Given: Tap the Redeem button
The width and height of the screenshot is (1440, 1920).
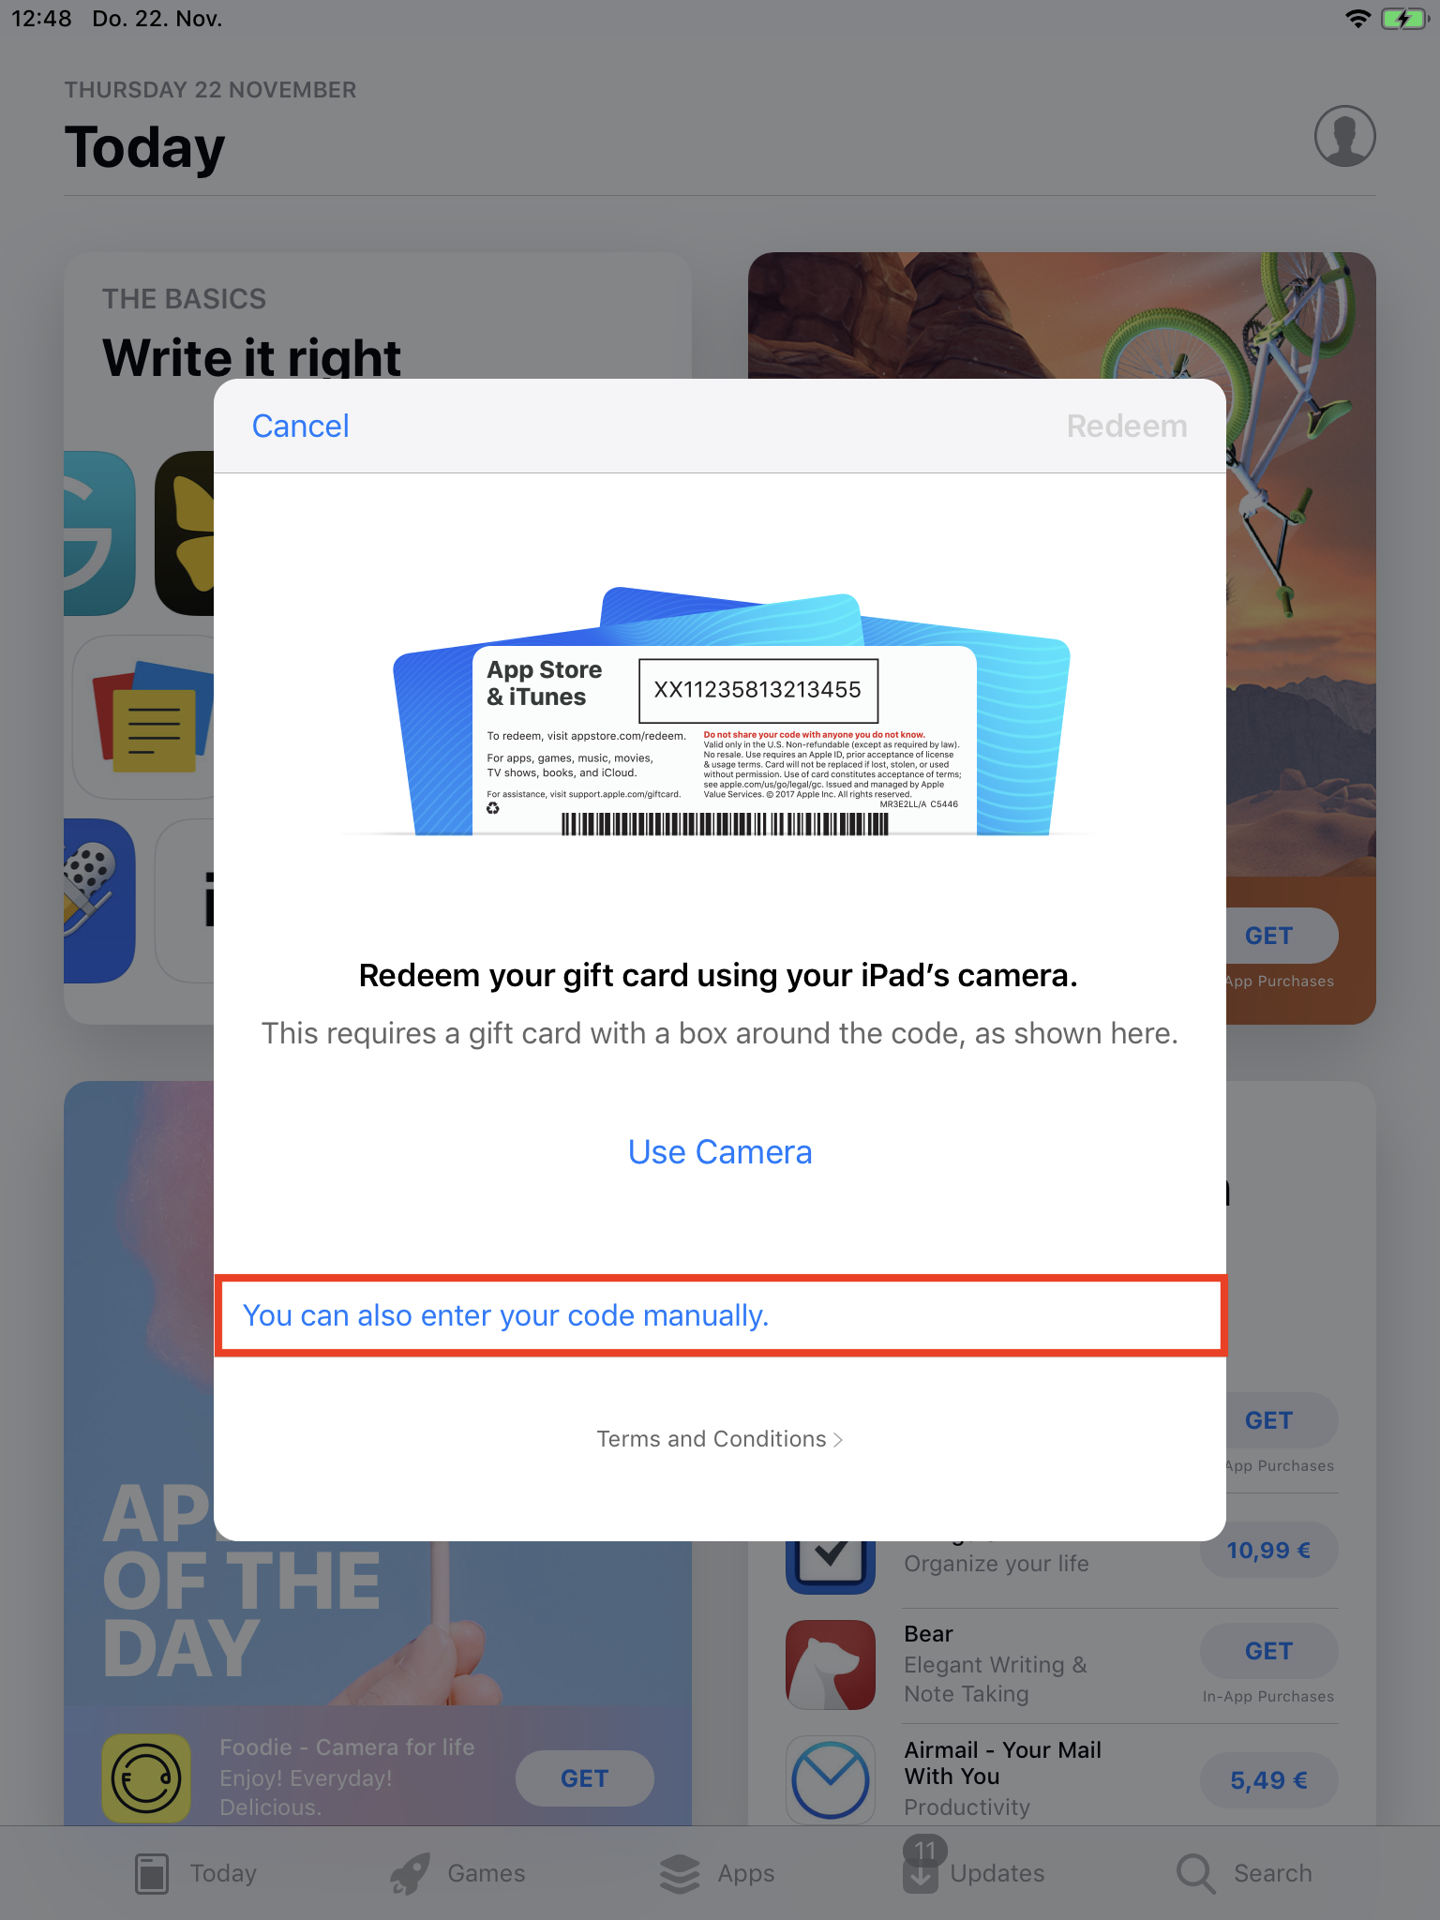Looking at the screenshot, I should tap(1127, 426).
